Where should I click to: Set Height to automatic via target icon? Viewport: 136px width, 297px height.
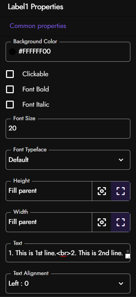click(x=102, y=191)
